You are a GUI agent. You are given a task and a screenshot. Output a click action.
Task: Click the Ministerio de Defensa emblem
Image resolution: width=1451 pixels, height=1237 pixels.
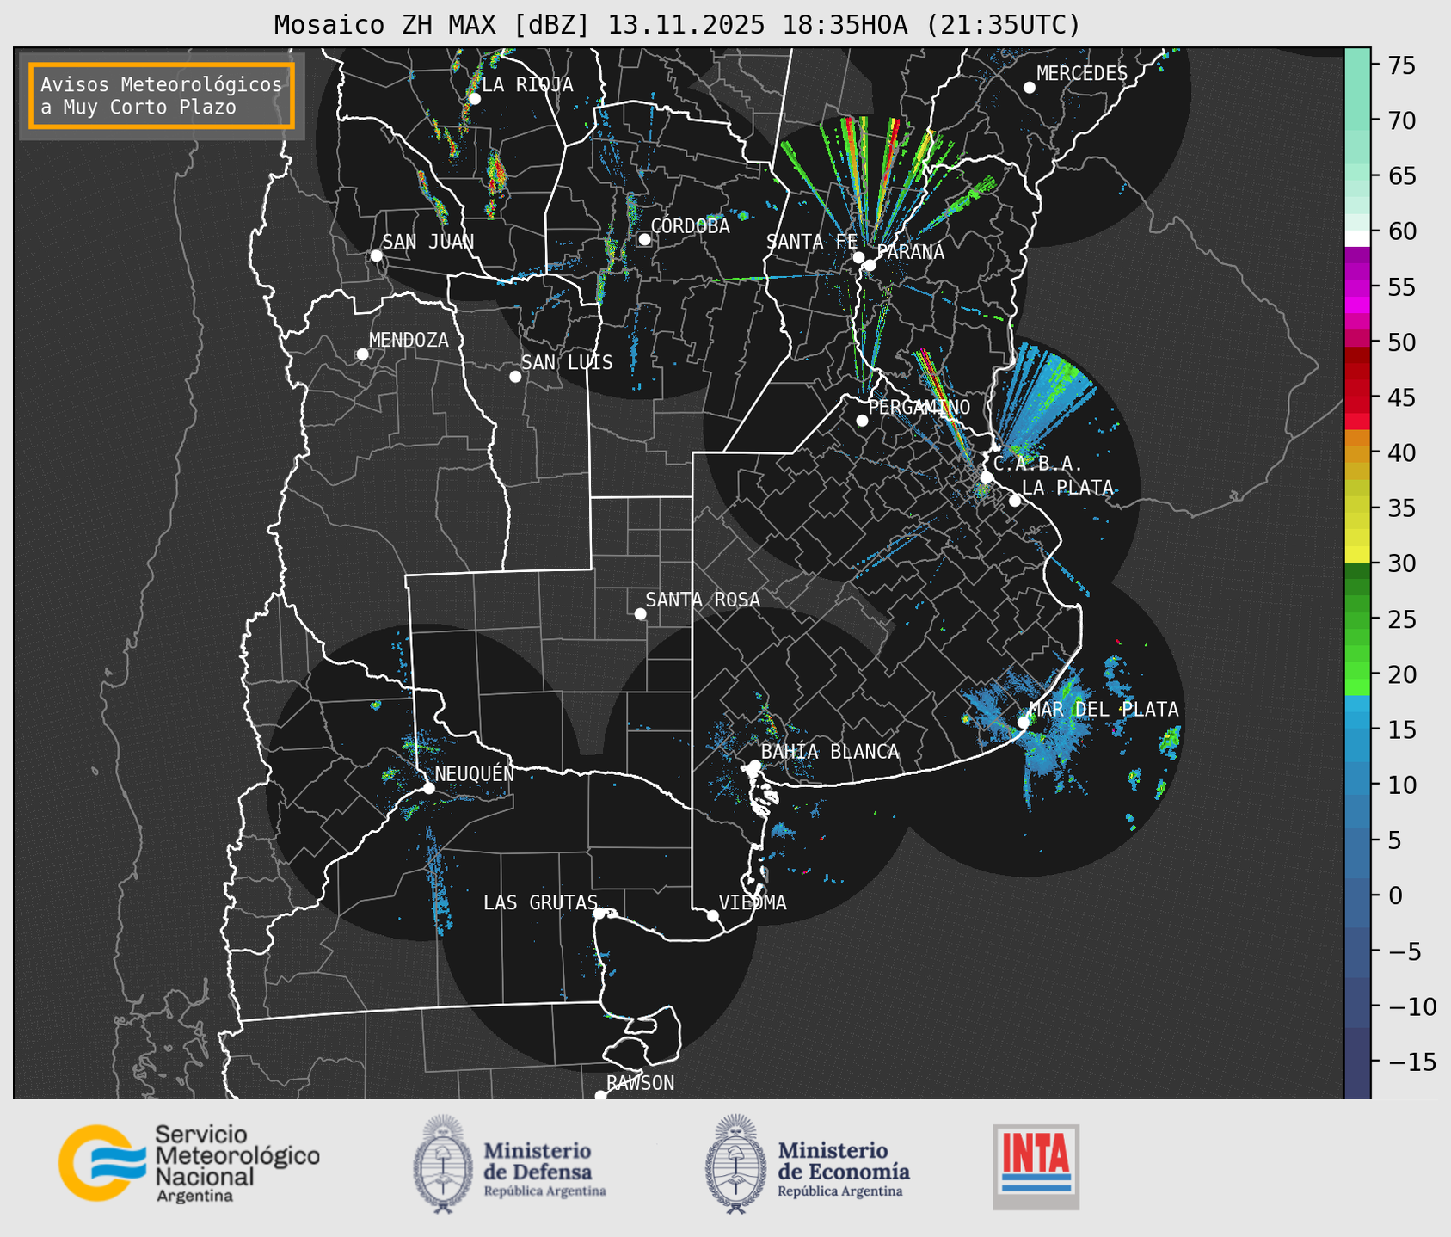(x=443, y=1164)
